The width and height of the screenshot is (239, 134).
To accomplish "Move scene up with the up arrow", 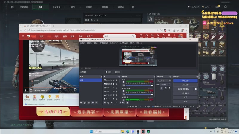I will 93,103.
